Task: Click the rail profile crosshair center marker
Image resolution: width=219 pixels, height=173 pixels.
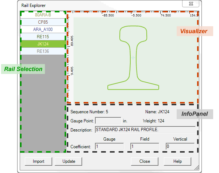Action: click(133, 58)
